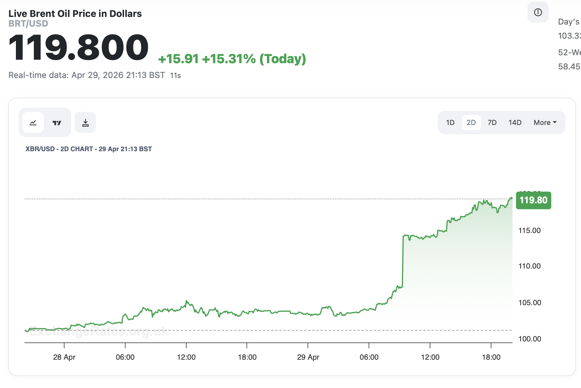This screenshot has width=581, height=388.
Task: Click the 28 Apr x-axis label
Action: point(64,357)
